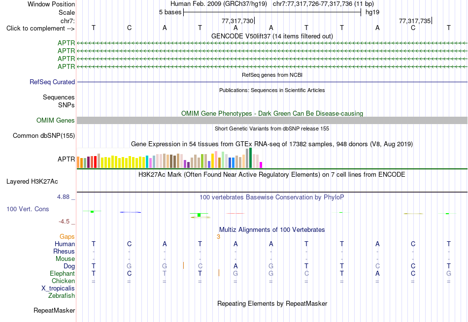The image size is (468, 322).
Task: Click the A base in the Elephant row
Action: (377, 273)
